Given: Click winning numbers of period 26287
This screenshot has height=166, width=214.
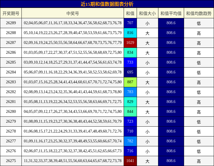Looking at the screenshot, I should click(73, 42).
